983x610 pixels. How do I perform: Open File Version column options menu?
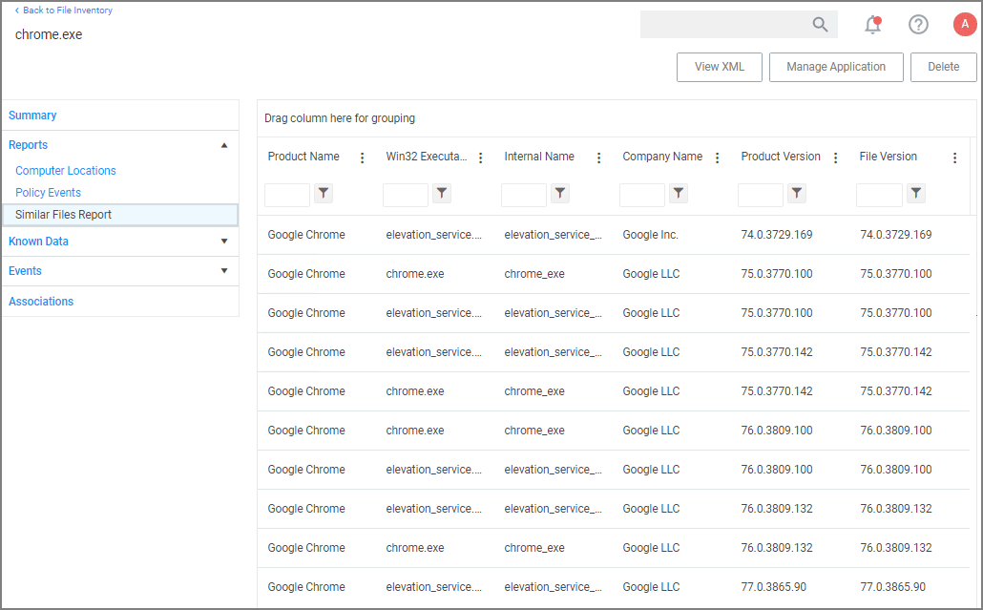tap(953, 157)
